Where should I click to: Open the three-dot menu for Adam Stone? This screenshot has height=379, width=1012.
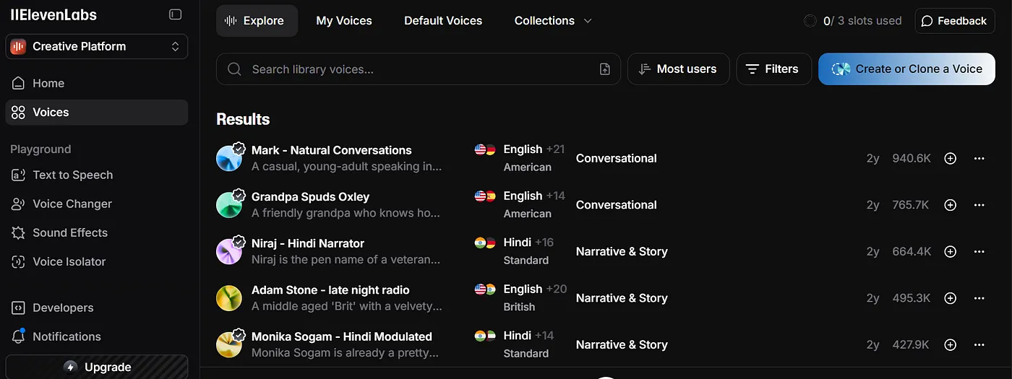tap(979, 298)
